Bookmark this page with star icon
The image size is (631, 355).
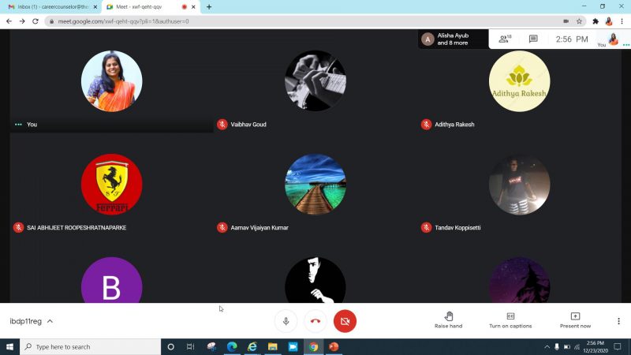579,21
